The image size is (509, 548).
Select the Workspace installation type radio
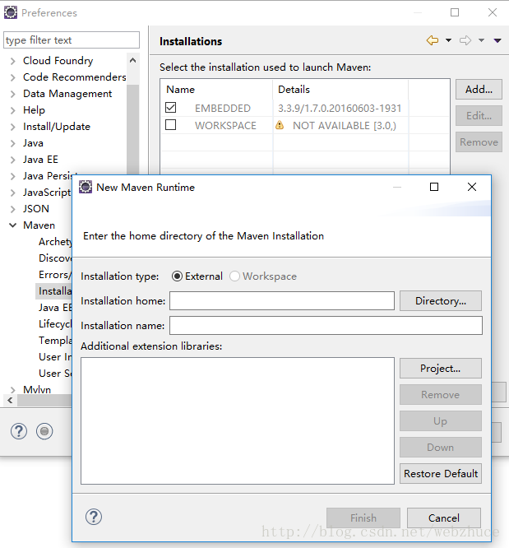point(234,276)
